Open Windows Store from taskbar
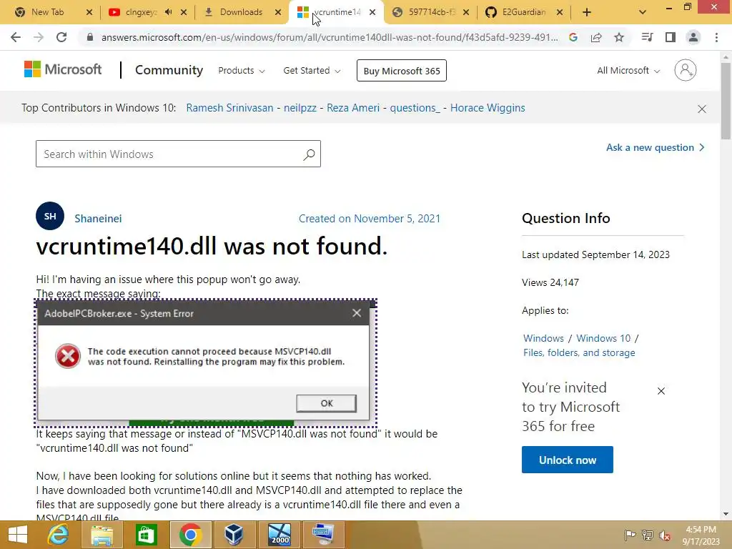The height and width of the screenshot is (549, 732). point(146,535)
